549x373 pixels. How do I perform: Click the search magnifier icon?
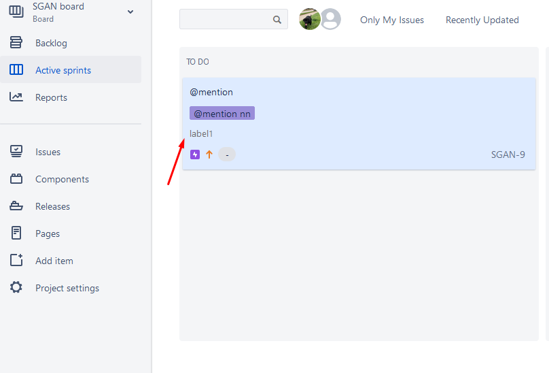[x=277, y=20]
